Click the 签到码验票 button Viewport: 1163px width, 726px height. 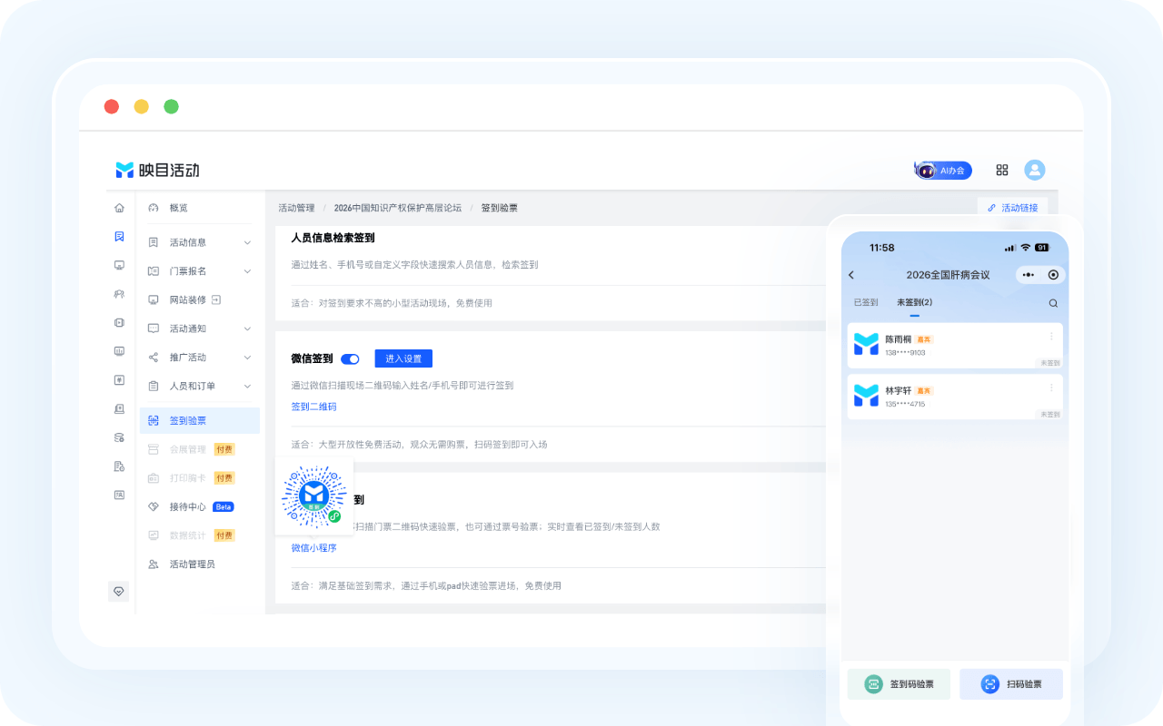pyautogui.click(x=899, y=684)
